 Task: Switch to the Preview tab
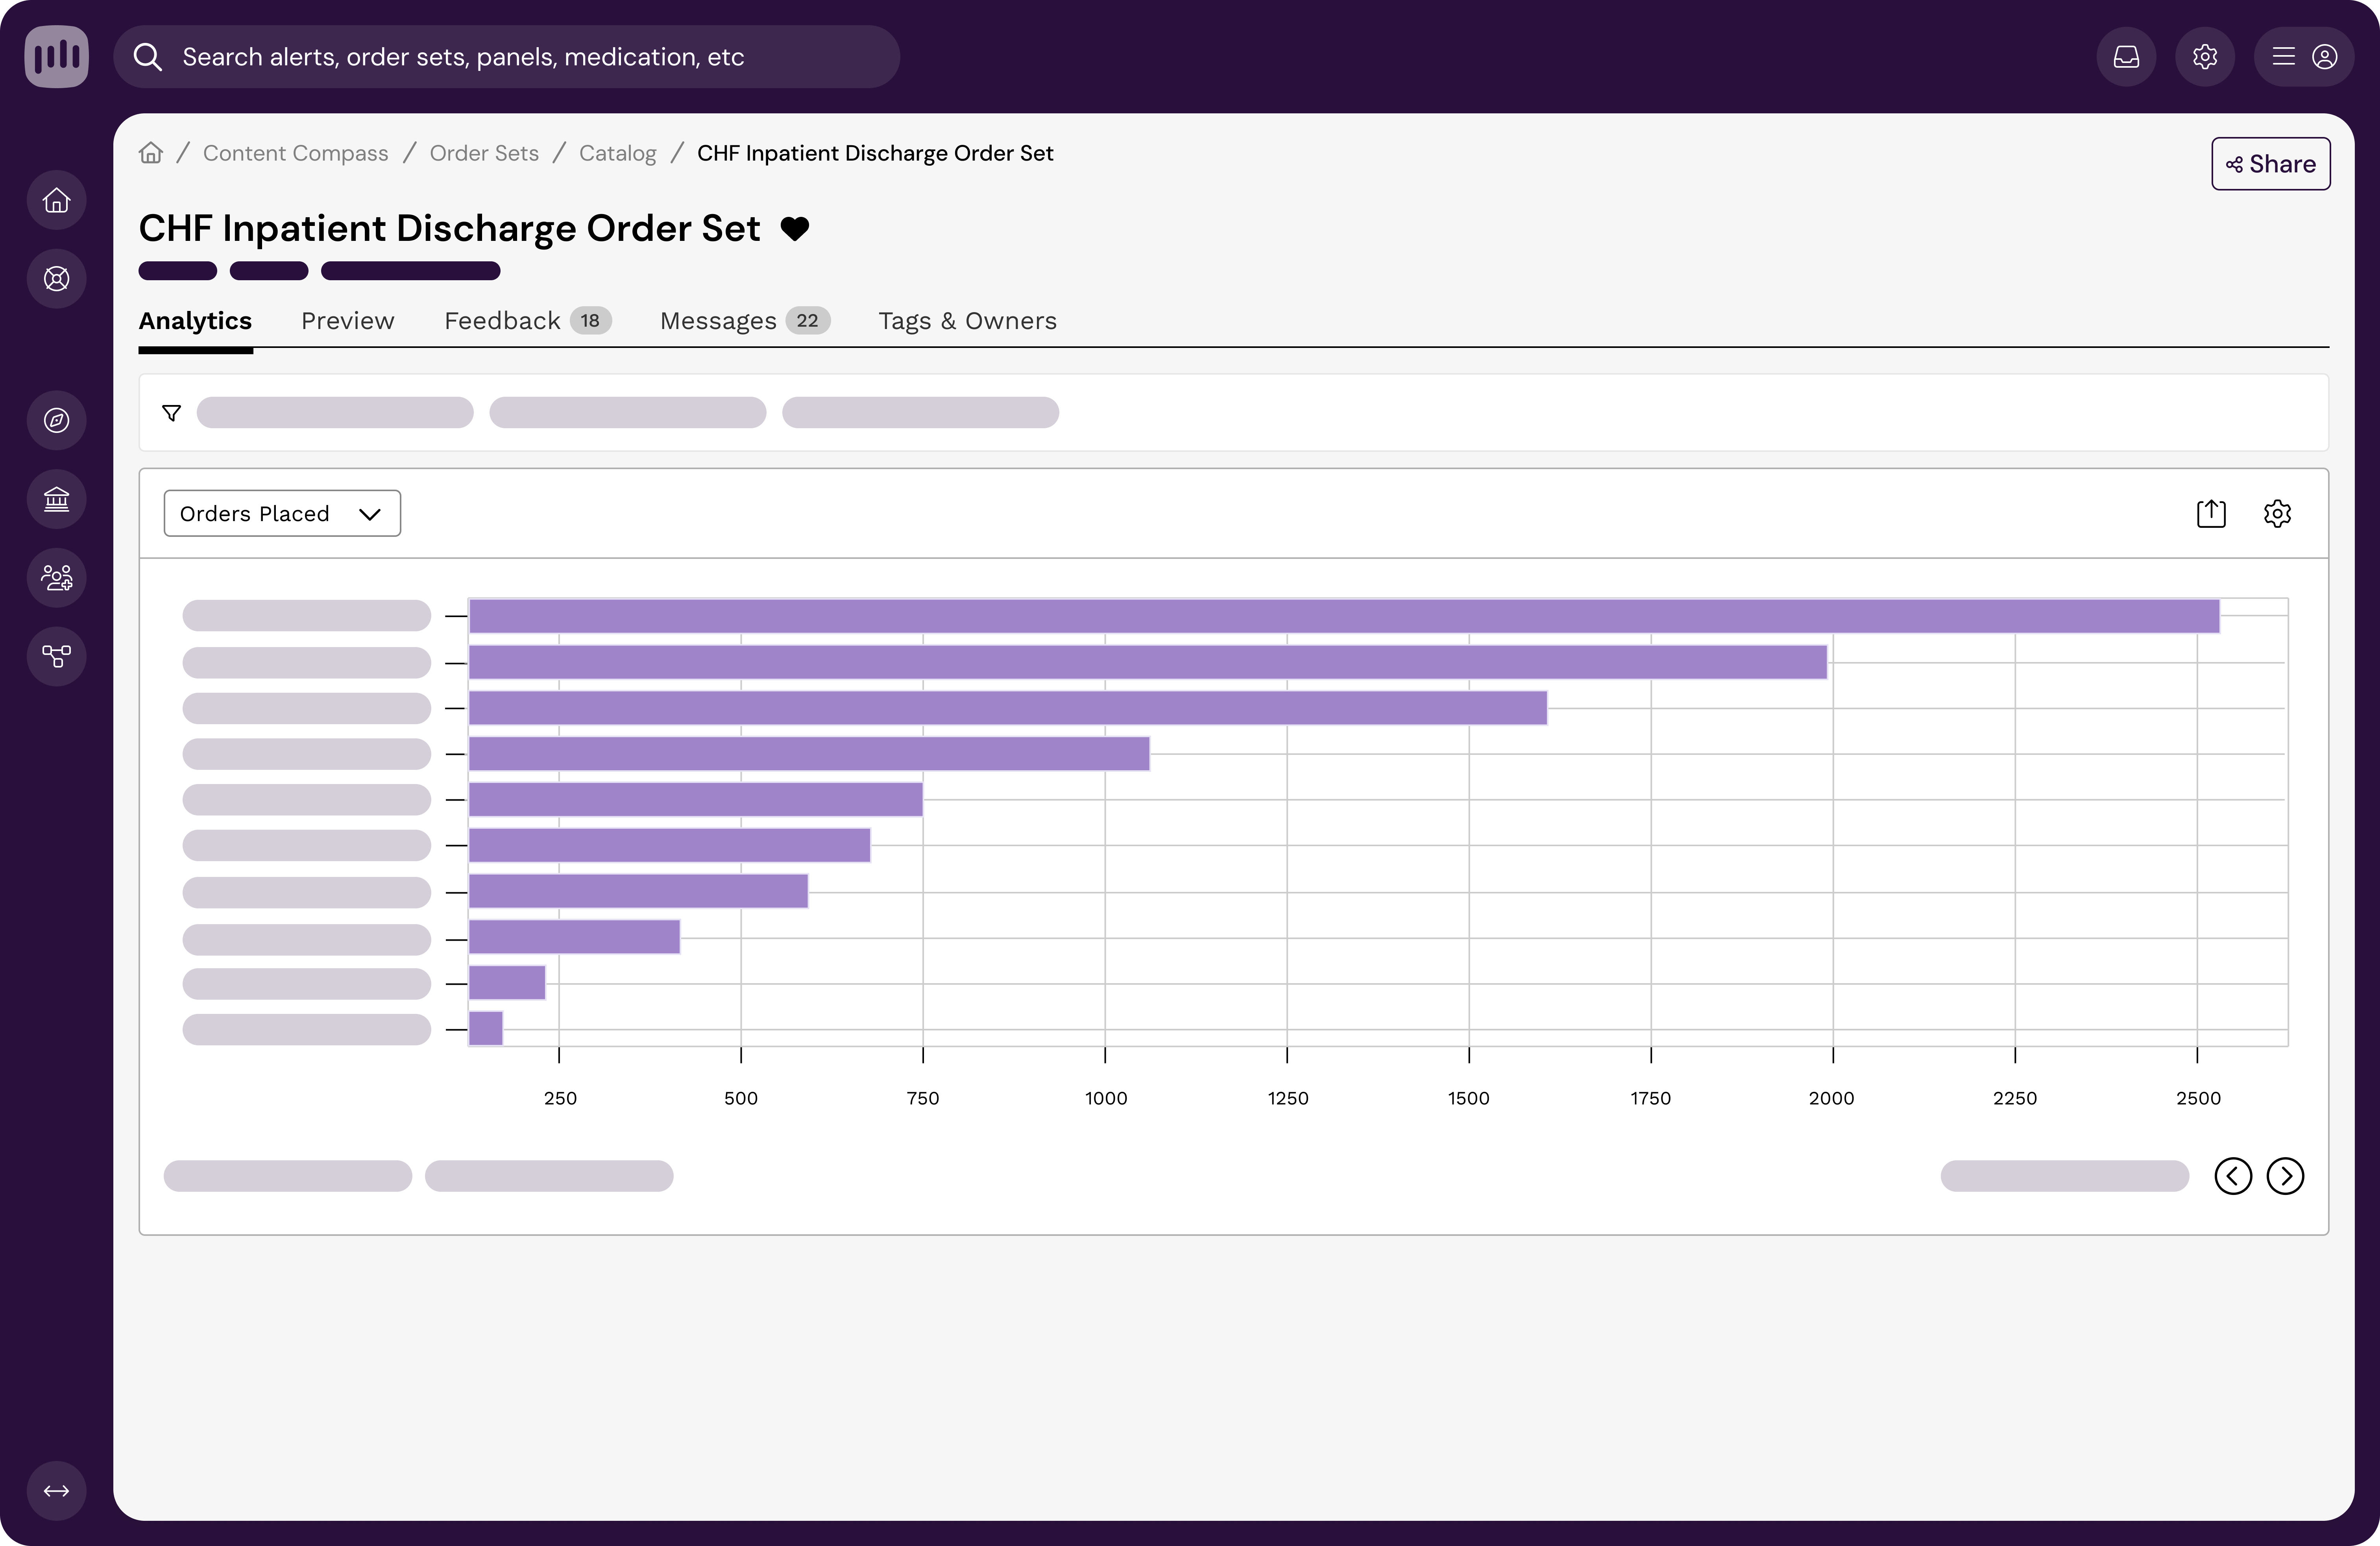coord(347,321)
